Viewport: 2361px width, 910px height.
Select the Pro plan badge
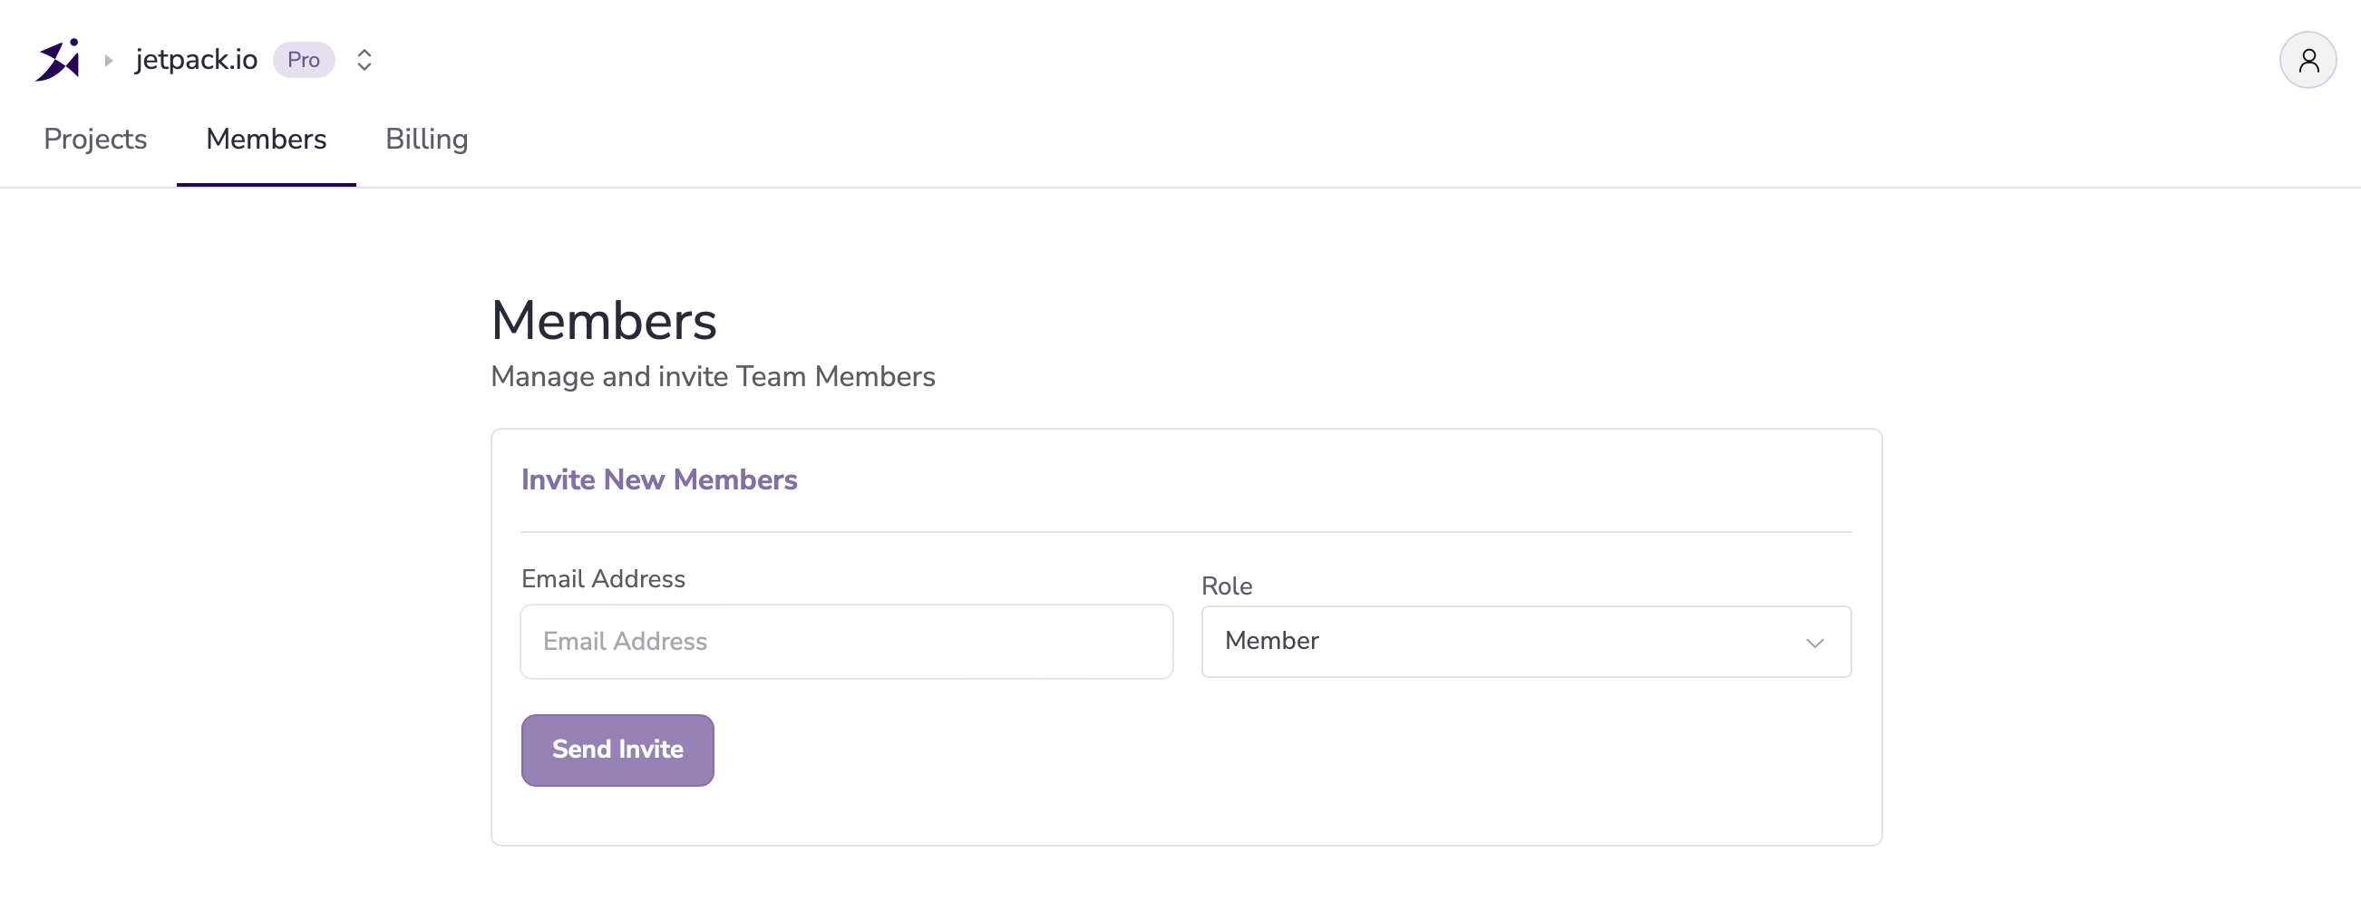pos(303,59)
